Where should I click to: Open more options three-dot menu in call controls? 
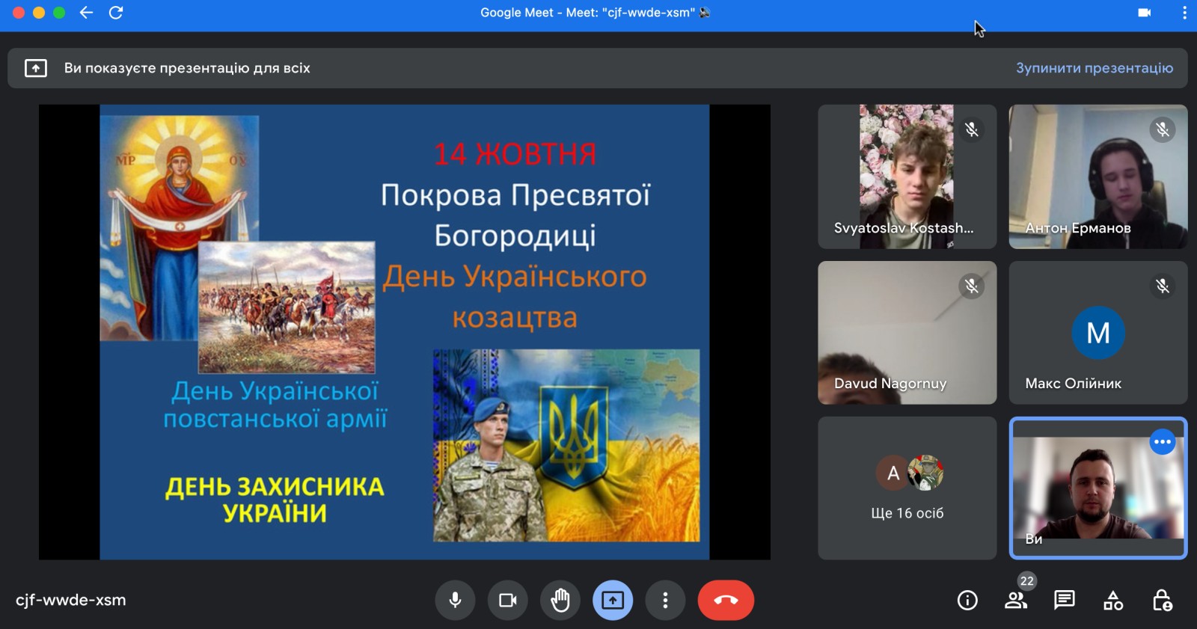(665, 600)
